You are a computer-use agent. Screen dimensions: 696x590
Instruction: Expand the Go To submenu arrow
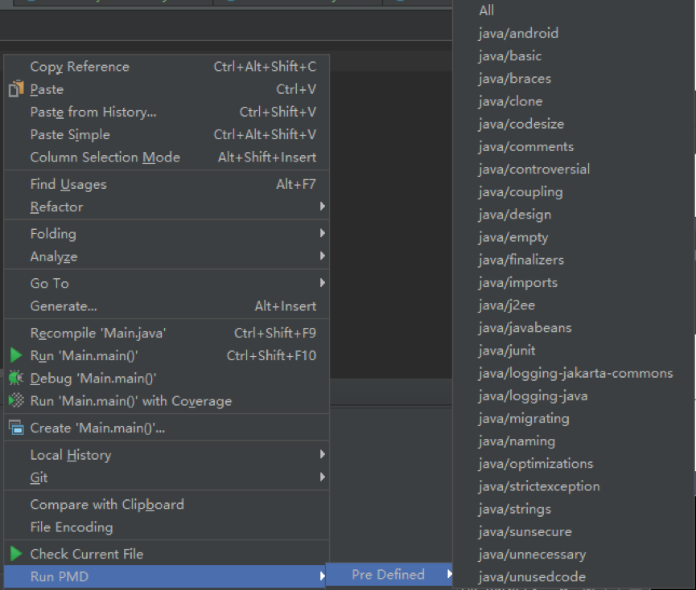[323, 283]
